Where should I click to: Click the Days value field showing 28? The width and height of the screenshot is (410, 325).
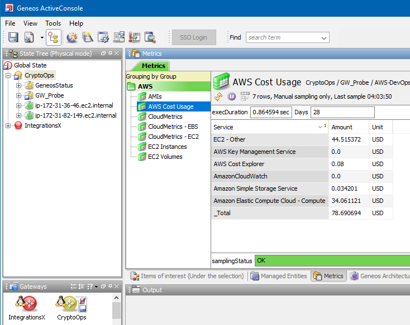(x=342, y=112)
